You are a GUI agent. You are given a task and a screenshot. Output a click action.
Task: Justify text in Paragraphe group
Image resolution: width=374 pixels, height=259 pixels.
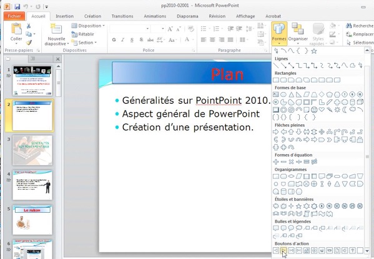coord(230,39)
